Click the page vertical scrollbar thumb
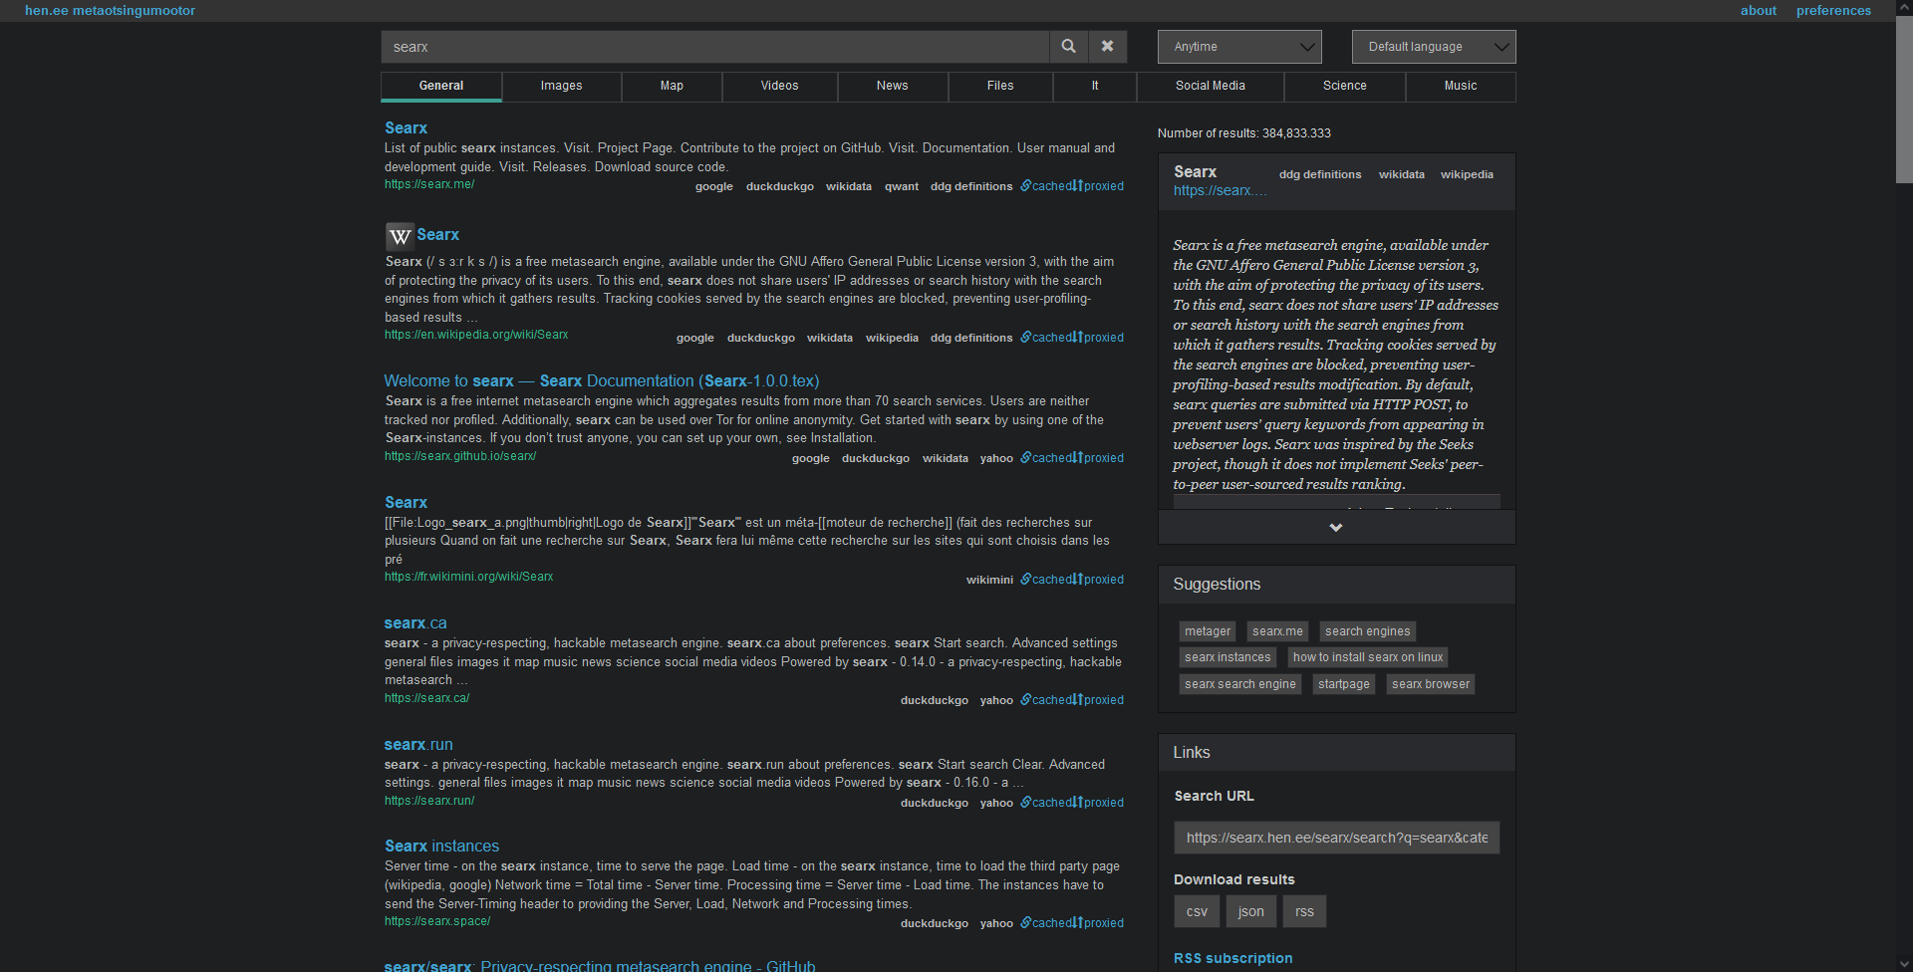This screenshot has height=972, width=1913. tap(1903, 100)
